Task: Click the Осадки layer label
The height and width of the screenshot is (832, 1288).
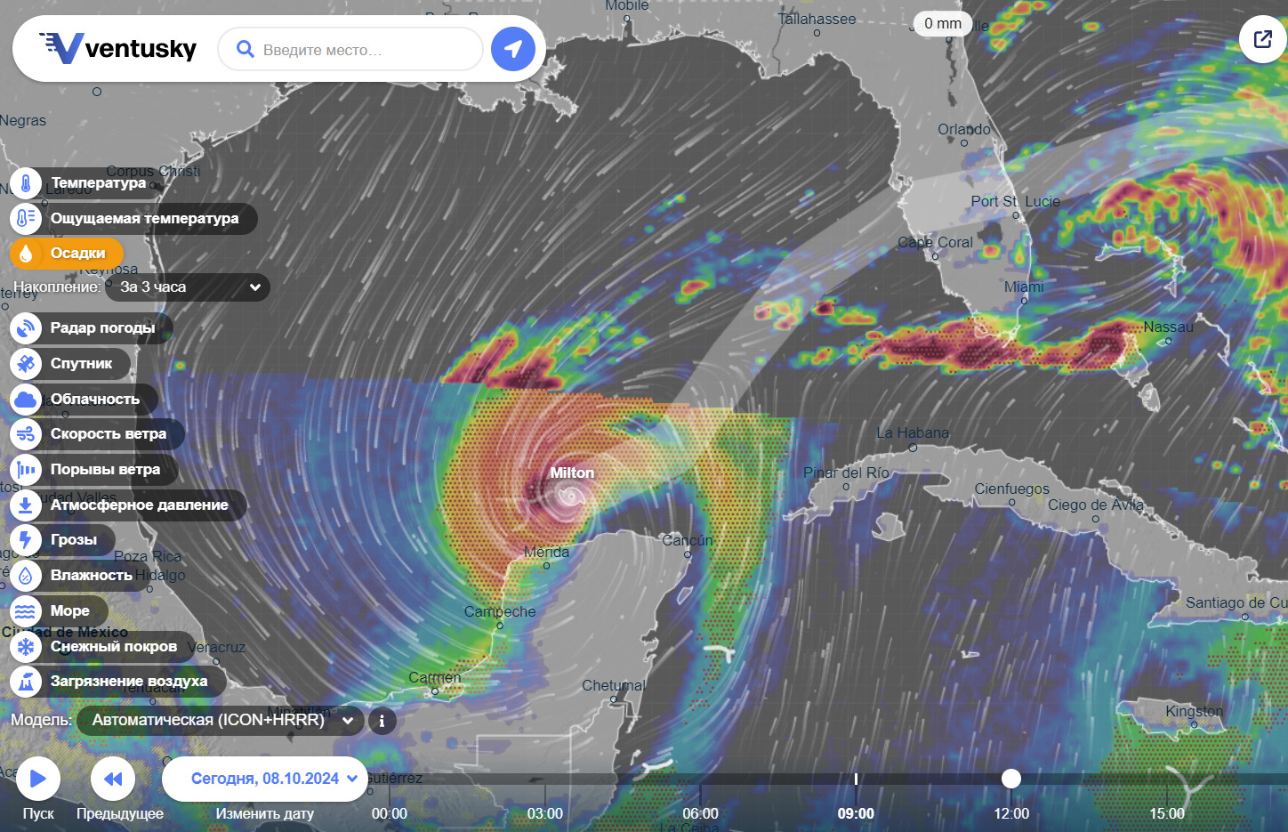Action: 77,253
